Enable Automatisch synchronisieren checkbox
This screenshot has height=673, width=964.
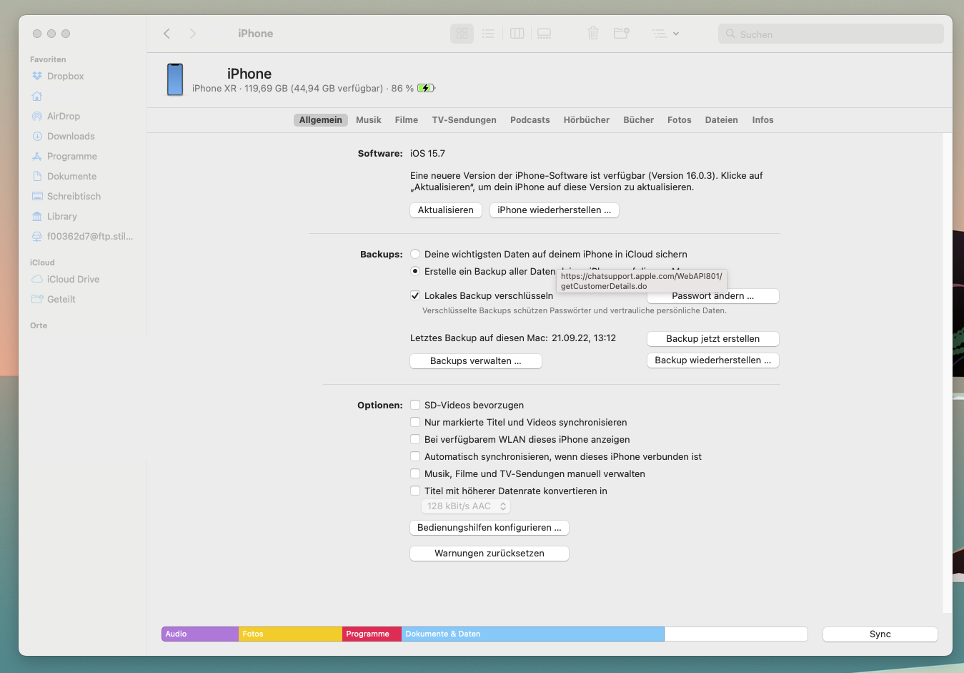click(415, 456)
